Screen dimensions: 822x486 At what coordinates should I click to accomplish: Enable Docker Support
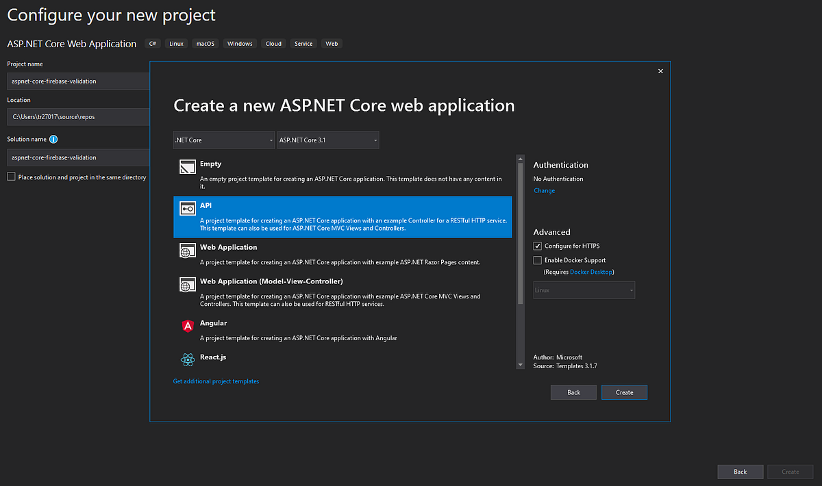[x=537, y=260]
